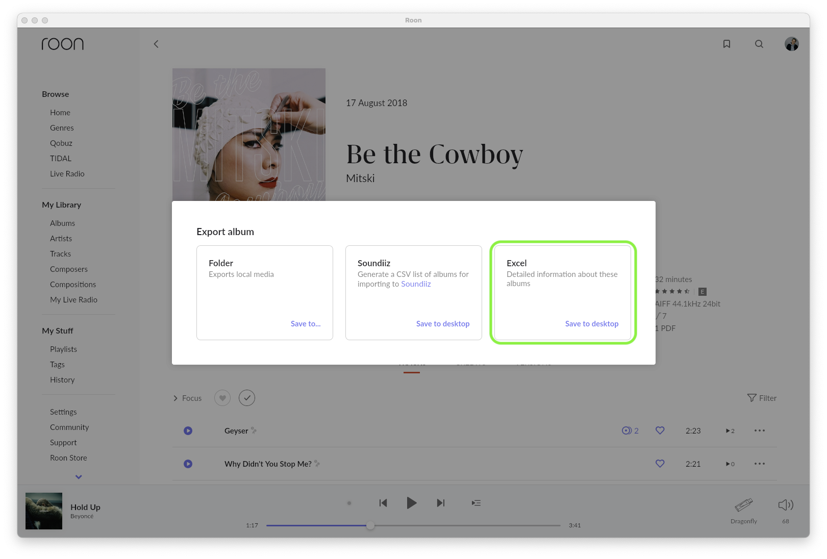Click Beyoncé artist in now playing

(82, 516)
